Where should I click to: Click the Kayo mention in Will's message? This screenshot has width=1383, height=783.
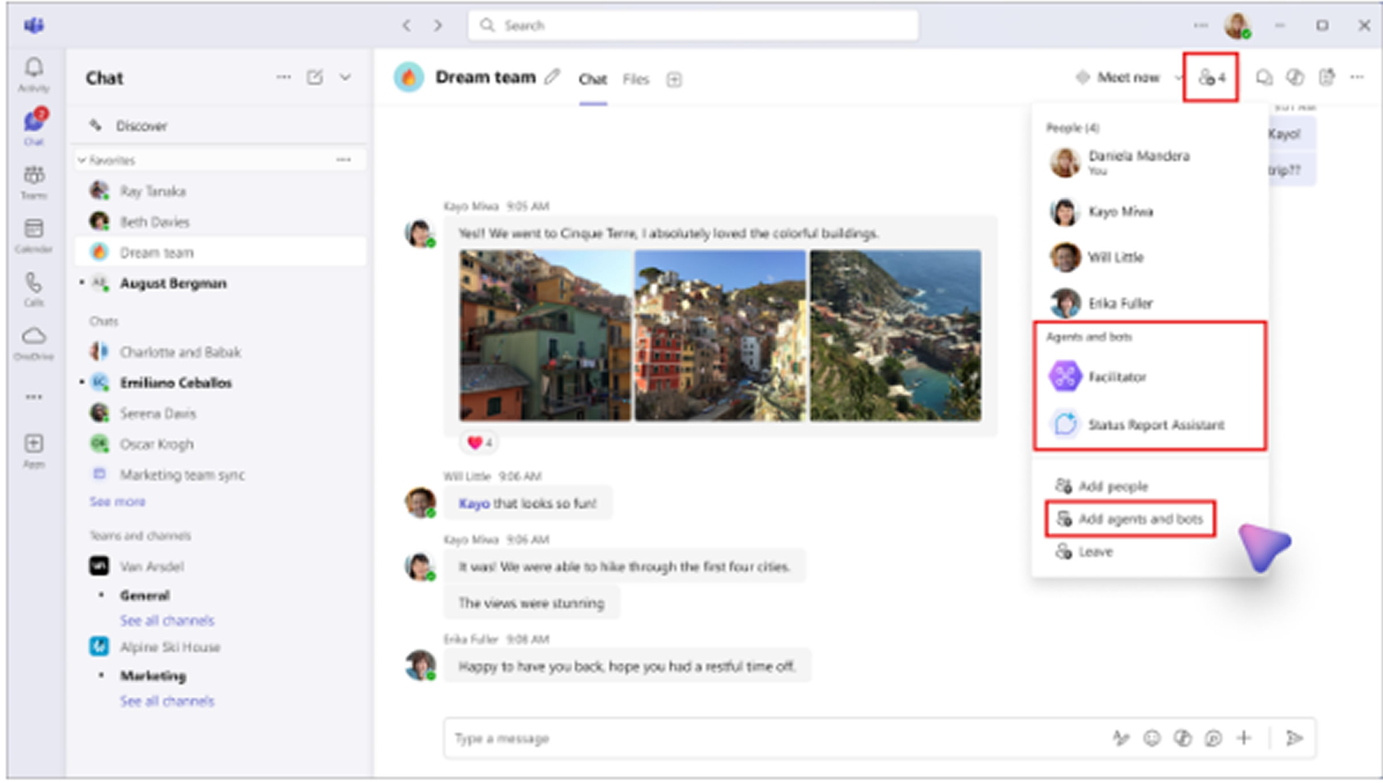click(474, 503)
